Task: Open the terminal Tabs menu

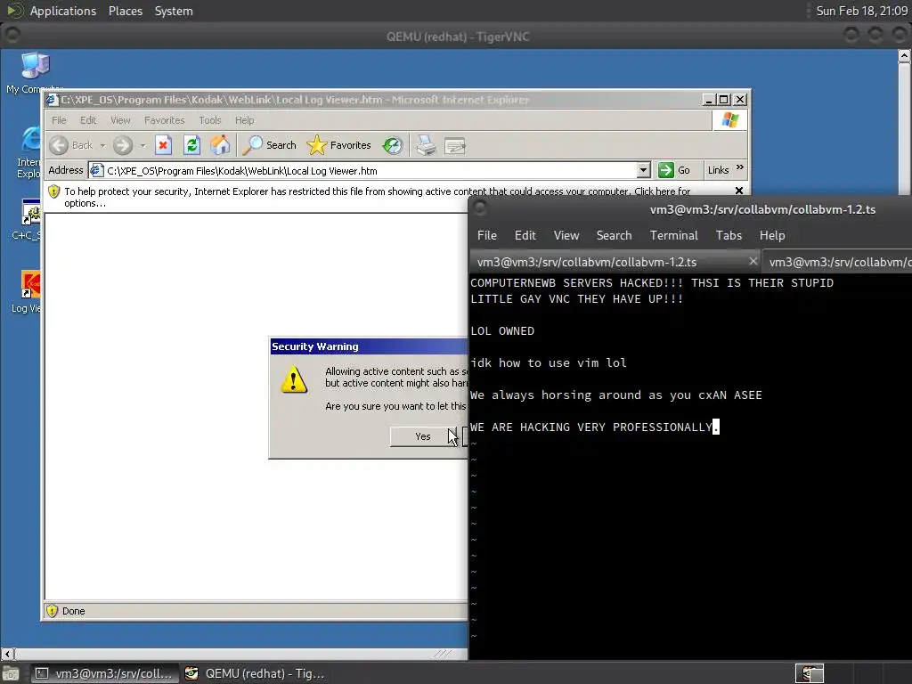Action: [x=729, y=235]
